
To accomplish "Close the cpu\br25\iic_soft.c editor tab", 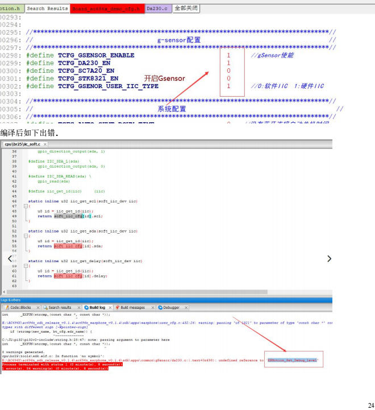I will coord(45,144).
